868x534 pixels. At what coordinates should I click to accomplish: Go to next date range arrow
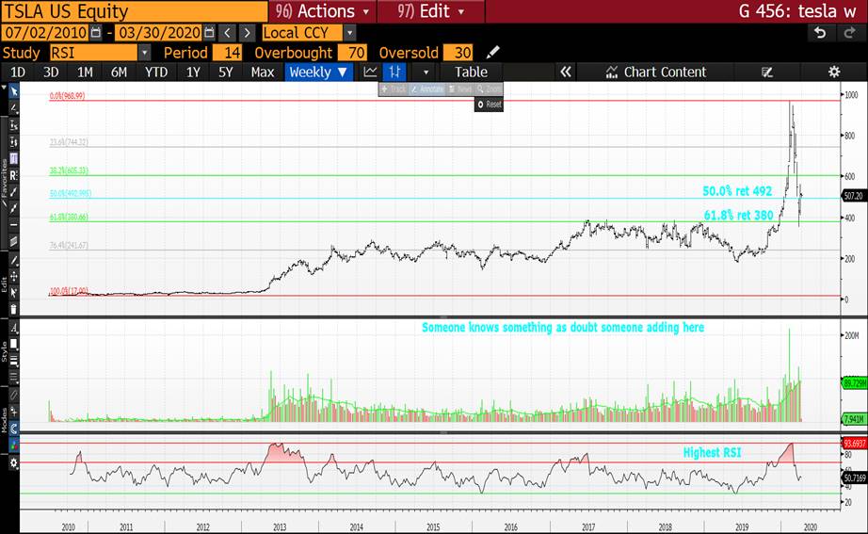pos(247,33)
